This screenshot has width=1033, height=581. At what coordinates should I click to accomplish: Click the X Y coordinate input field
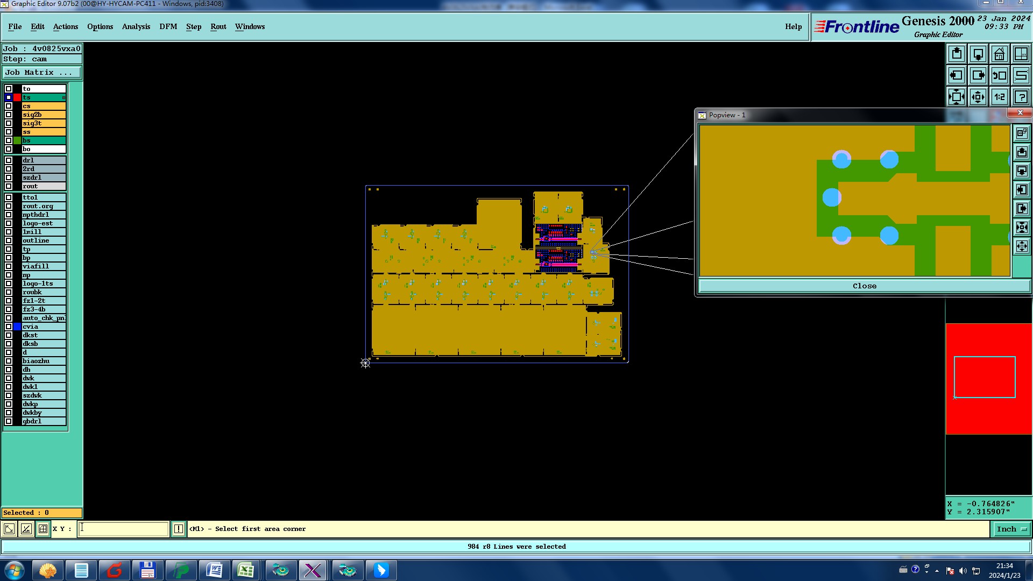click(124, 529)
